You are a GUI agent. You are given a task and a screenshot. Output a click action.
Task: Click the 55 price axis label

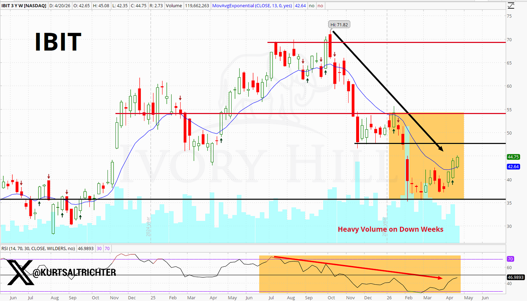[509, 109]
